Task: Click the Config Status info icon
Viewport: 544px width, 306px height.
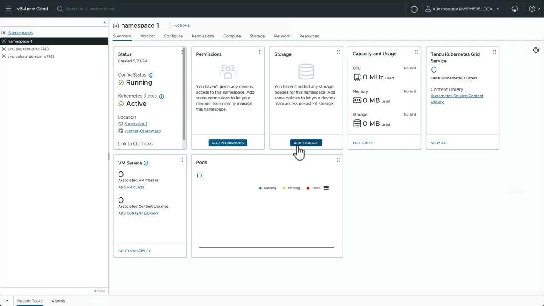Action: click(151, 75)
